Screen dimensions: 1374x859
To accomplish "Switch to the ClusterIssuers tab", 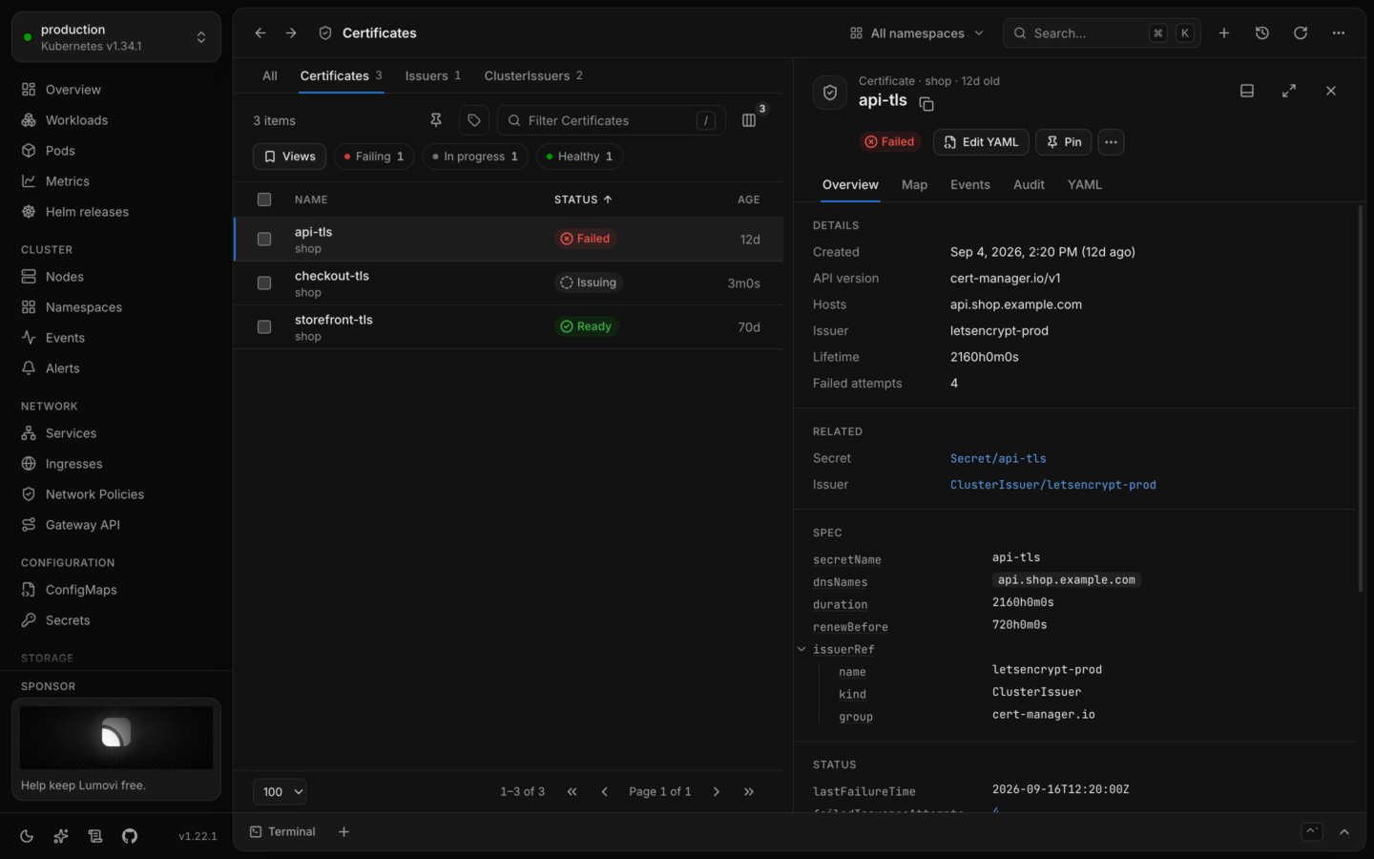I will [533, 76].
